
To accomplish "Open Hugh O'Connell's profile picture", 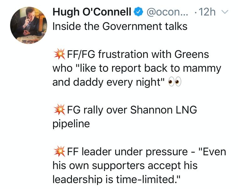I will point(29,25).
